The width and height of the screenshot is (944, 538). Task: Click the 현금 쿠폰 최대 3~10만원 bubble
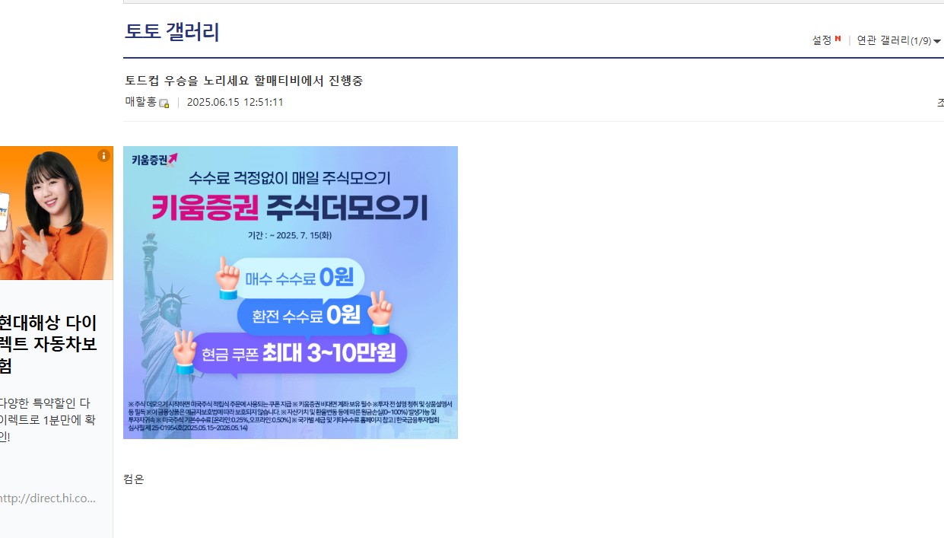pyautogui.click(x=299, y=353)
